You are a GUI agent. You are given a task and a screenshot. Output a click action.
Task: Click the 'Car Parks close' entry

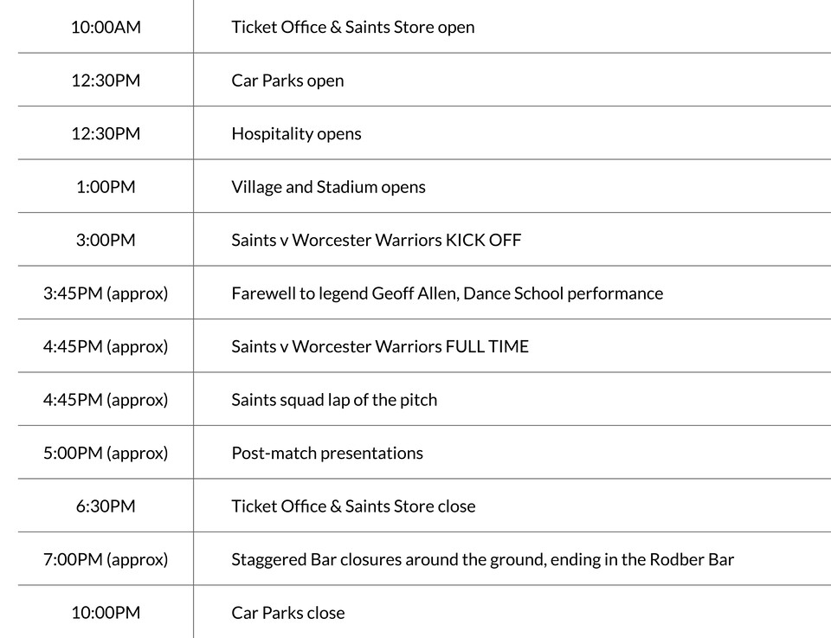coord(287,613)
